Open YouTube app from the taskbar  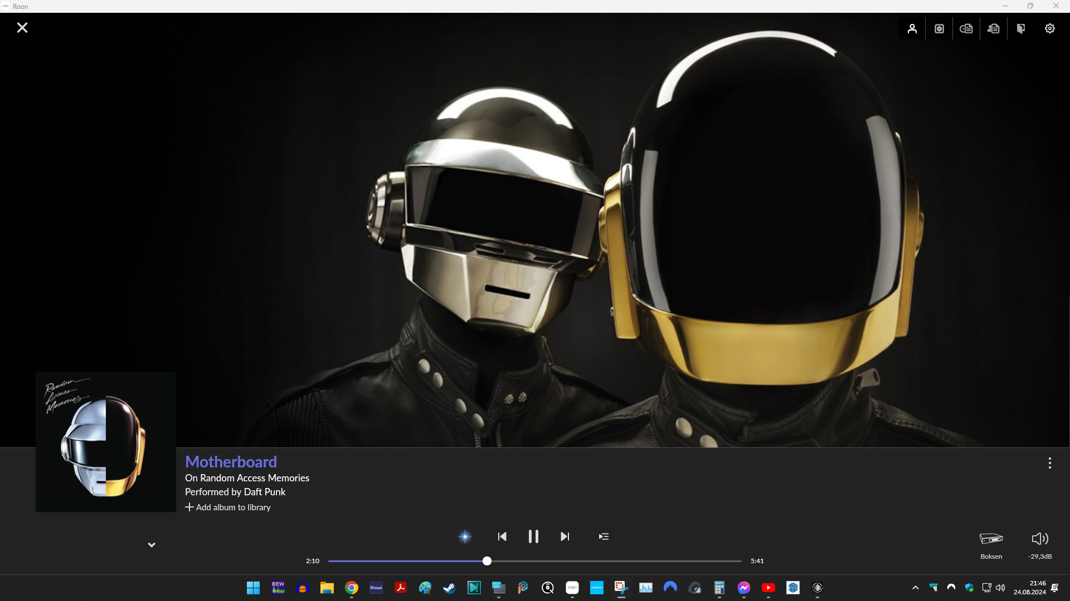[769, 588]
